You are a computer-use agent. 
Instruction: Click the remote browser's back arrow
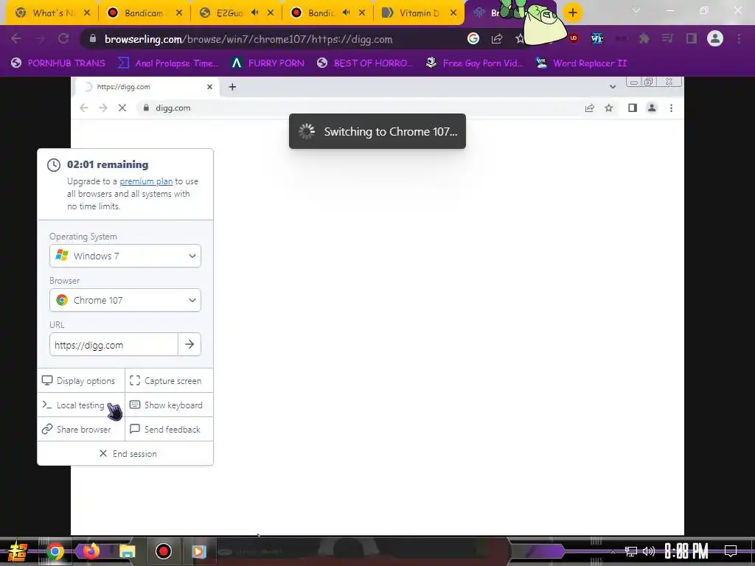click(84, 108)
